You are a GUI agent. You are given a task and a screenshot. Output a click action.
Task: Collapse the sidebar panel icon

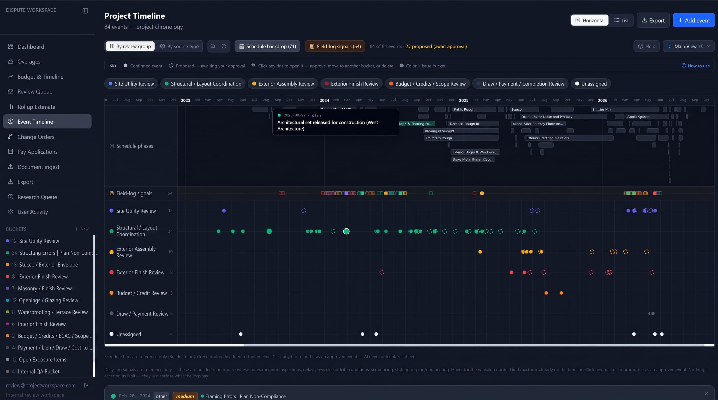pyautogui.click(x=85, y=11)
